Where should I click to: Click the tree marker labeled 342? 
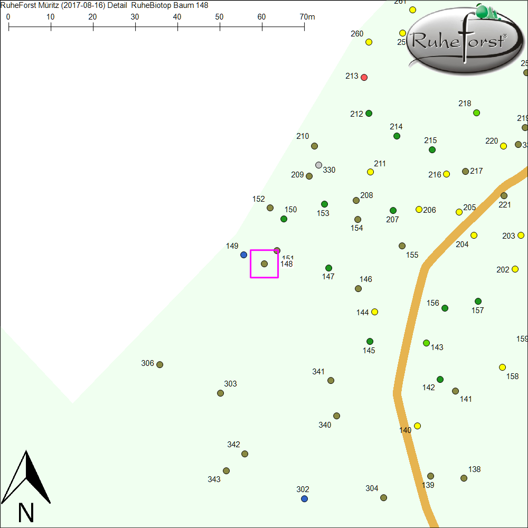[x=245, y=454]
